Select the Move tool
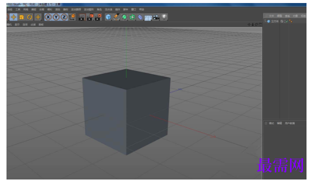 point(13,17)
